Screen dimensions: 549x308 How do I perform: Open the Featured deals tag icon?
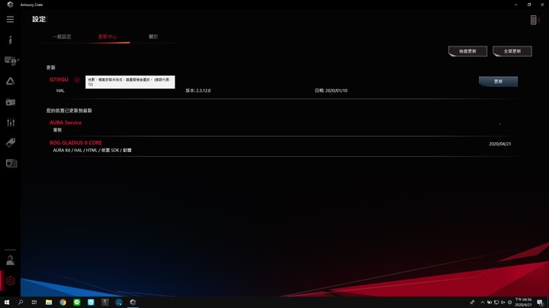tap(10, 142)
